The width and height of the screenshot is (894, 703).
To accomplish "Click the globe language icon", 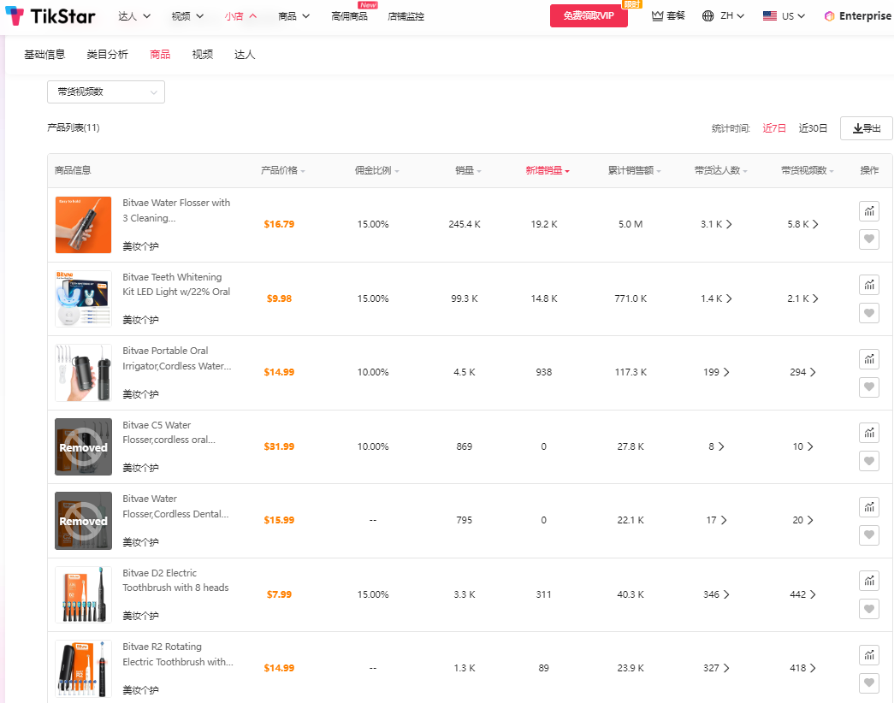I will point(707,15).
